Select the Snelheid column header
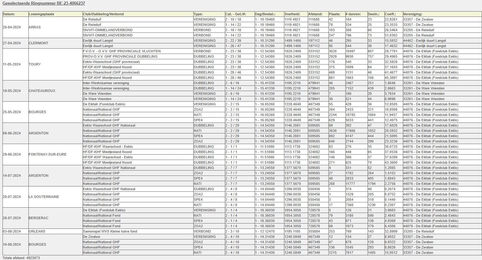 point(292,14)
